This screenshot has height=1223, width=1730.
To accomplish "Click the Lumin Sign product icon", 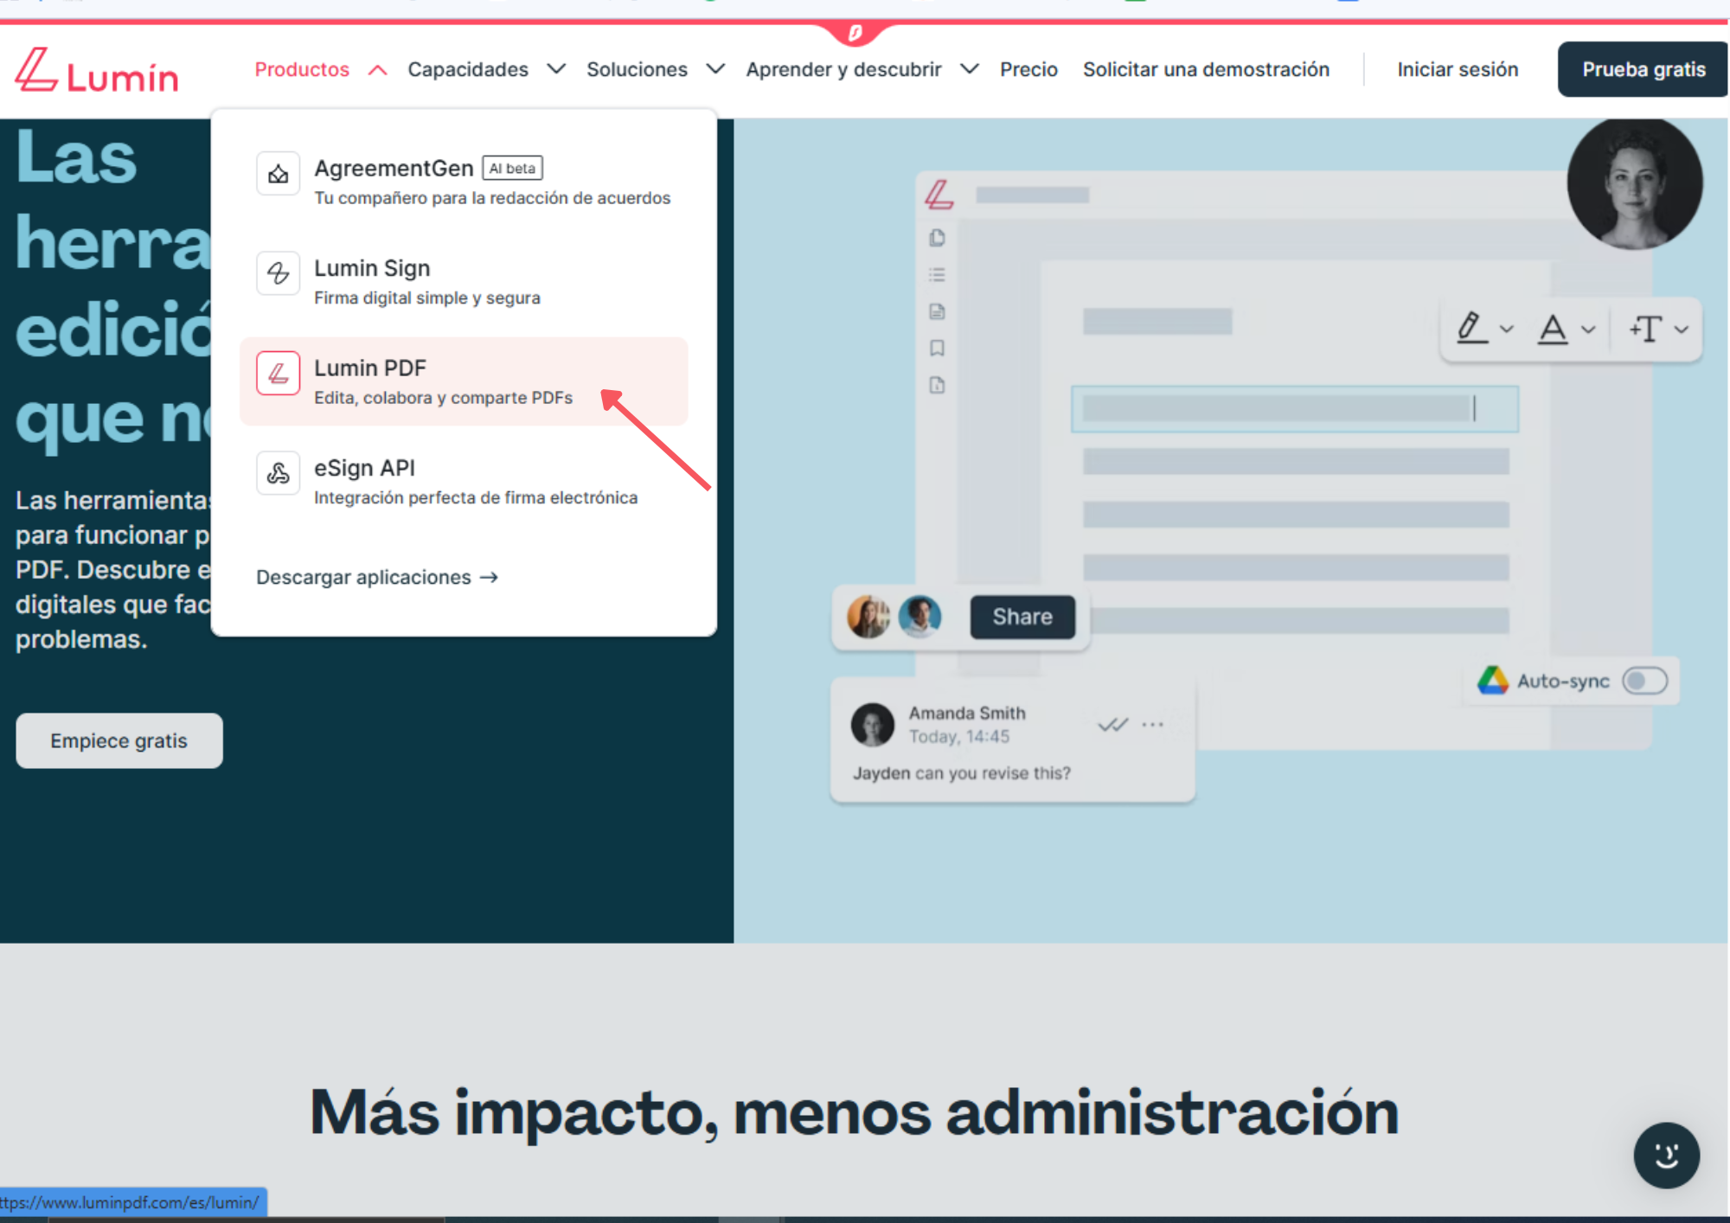I will pos(278,273).
